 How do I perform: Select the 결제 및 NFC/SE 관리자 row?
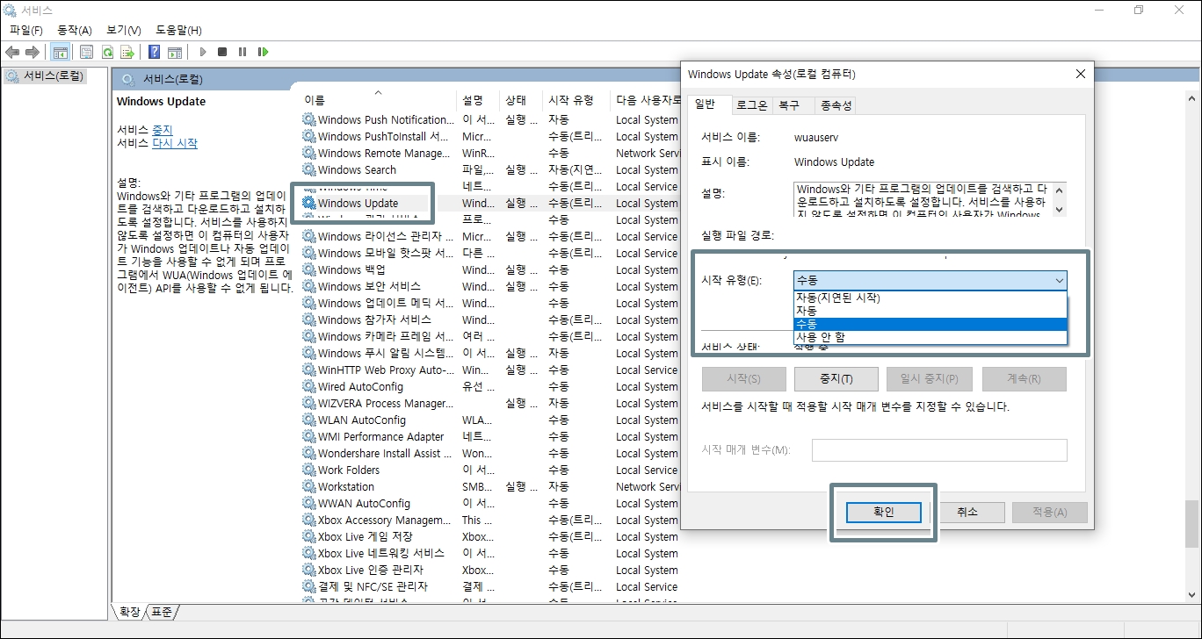(490, 586)
